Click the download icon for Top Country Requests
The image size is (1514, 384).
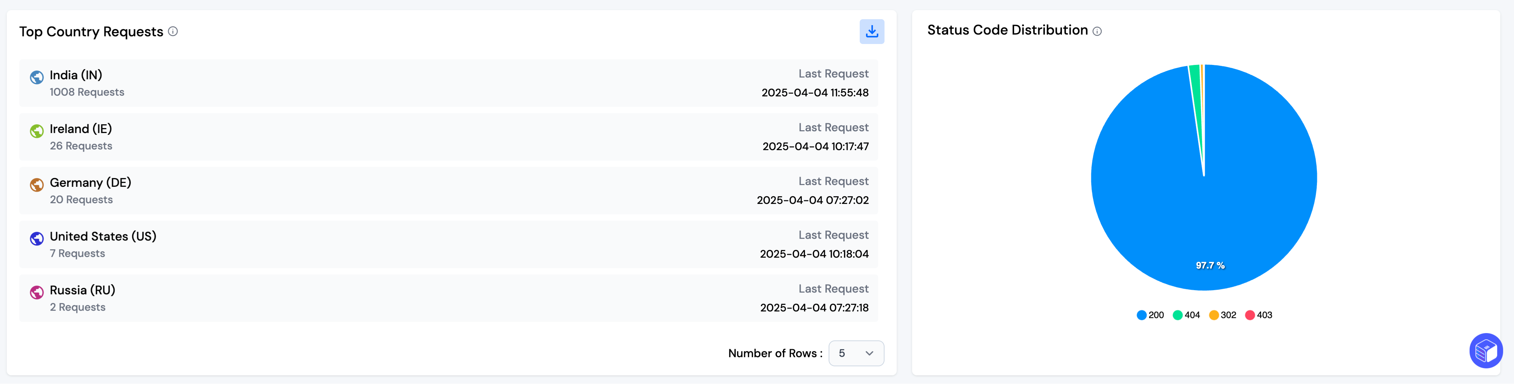pos(872,32)
